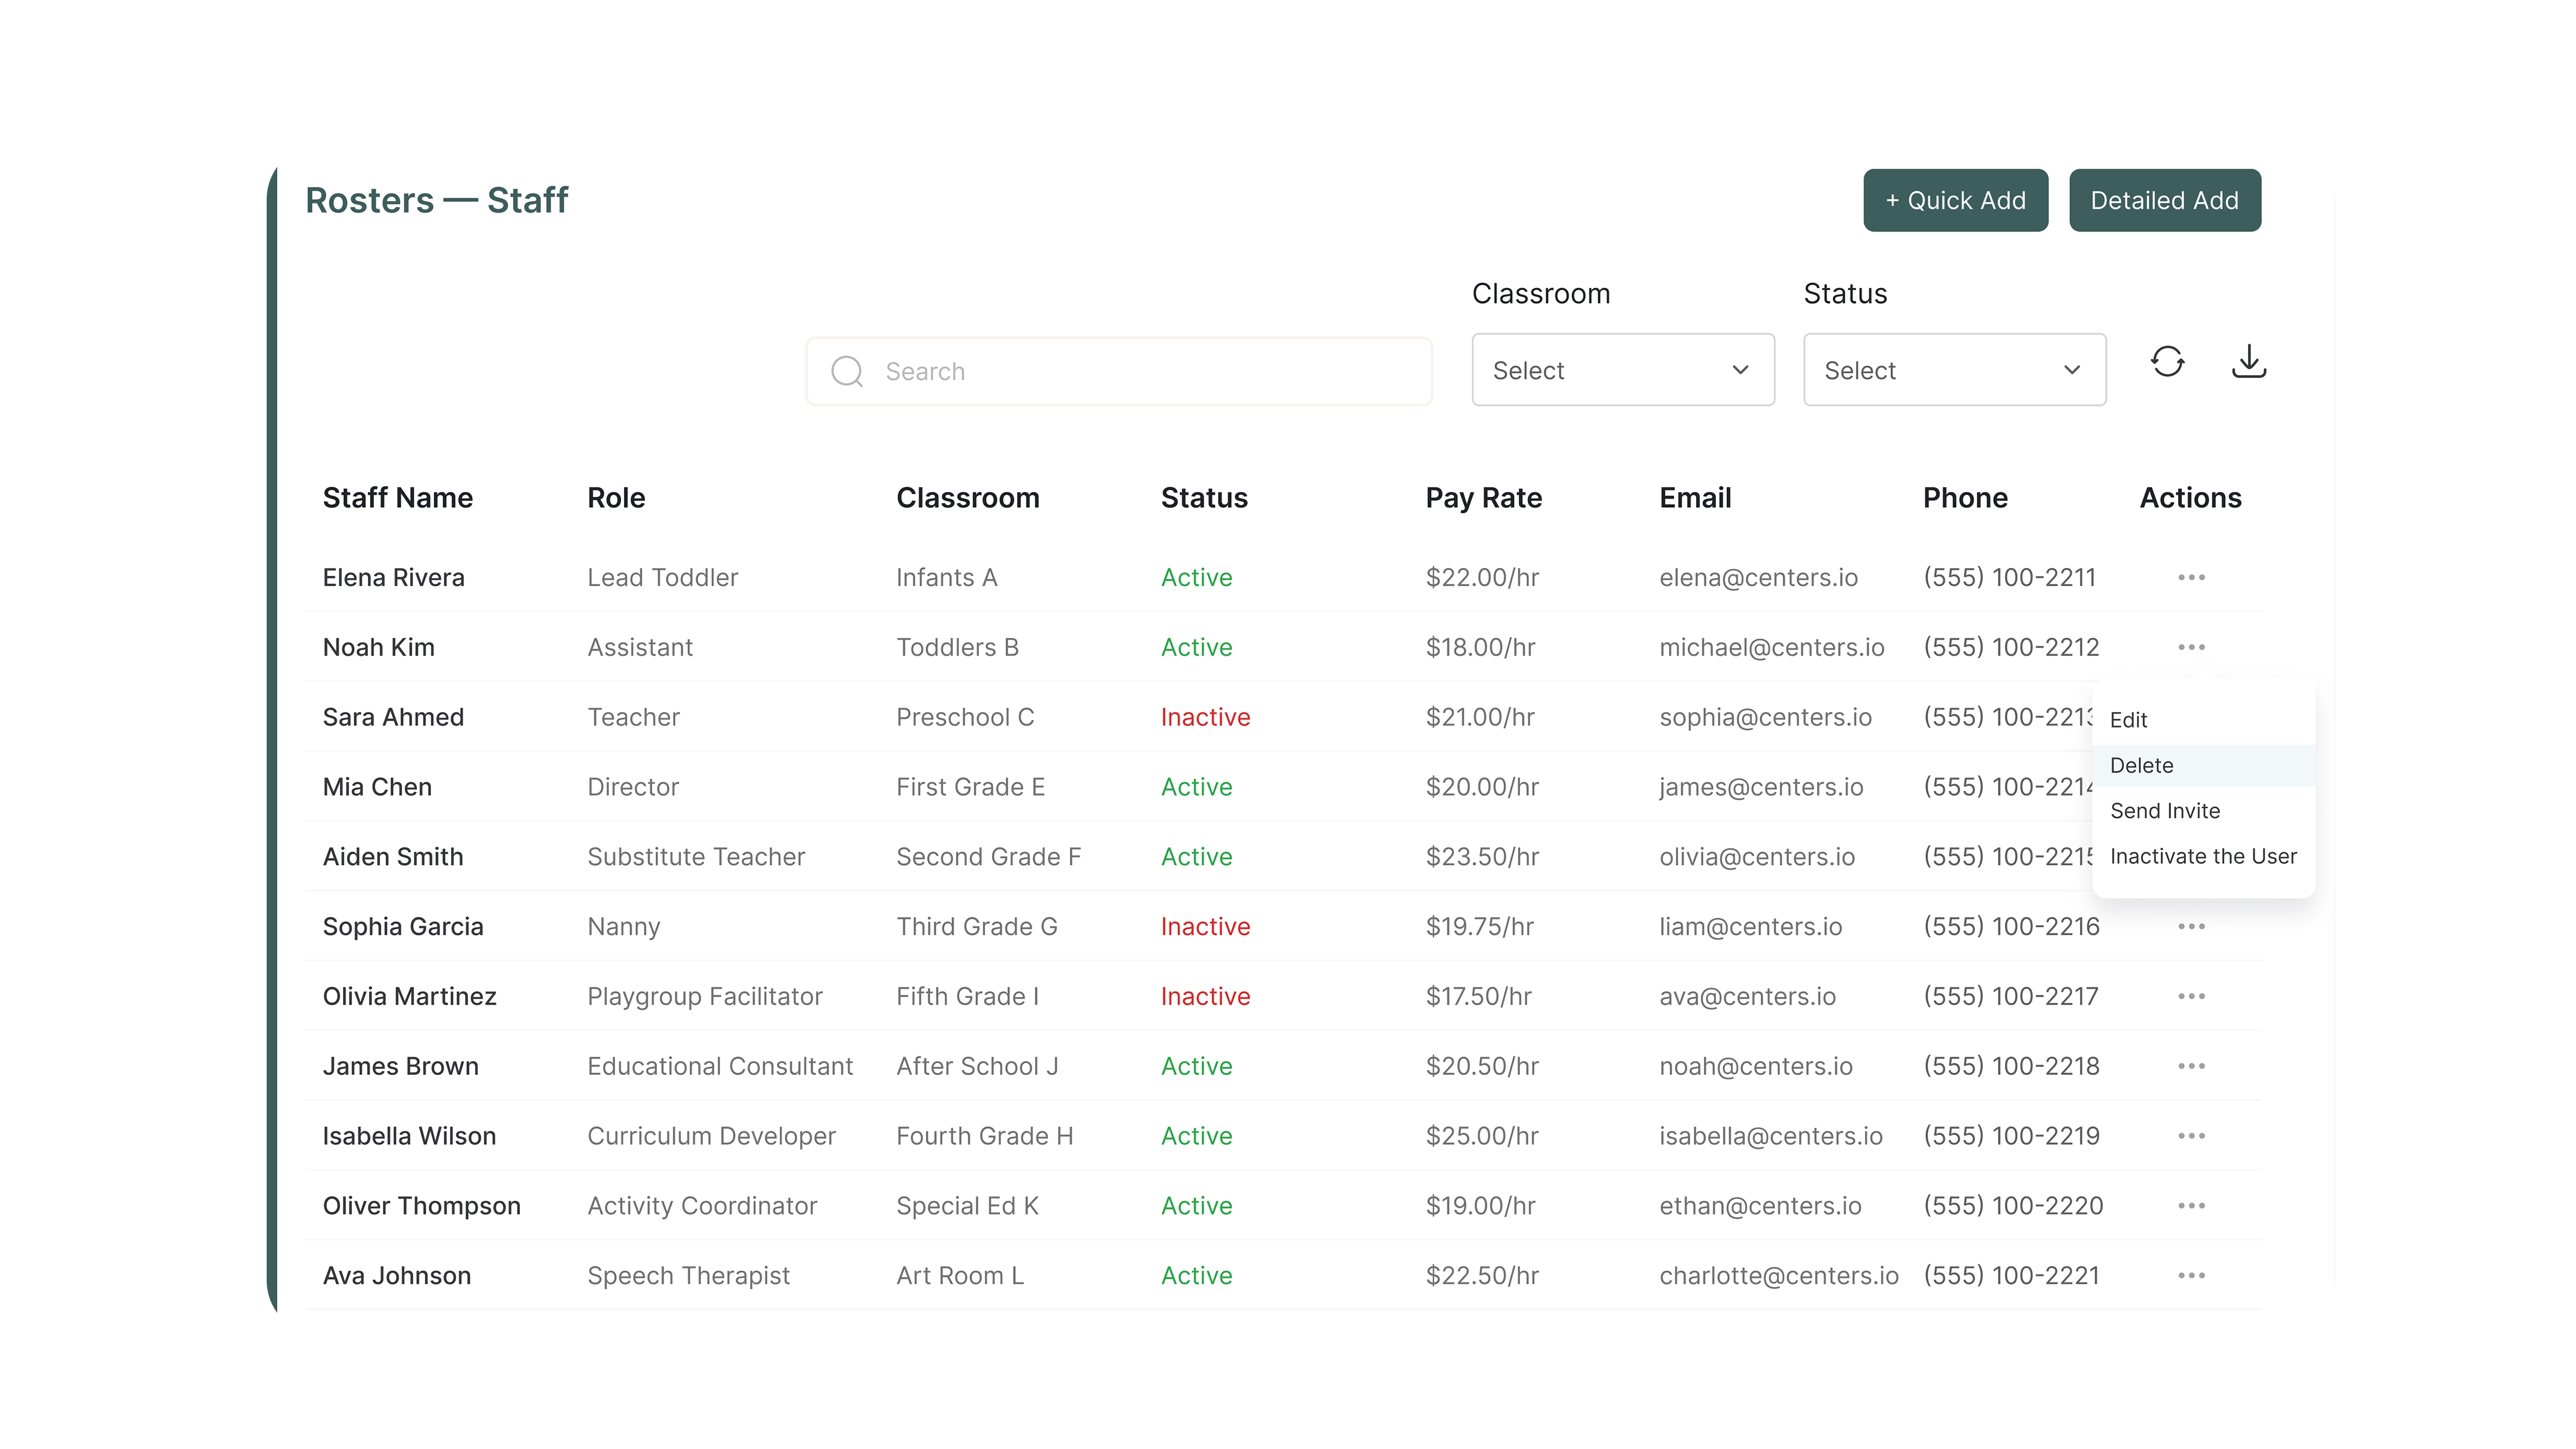Click the Special Ed K classroom cell

(x=967, y=1207)
